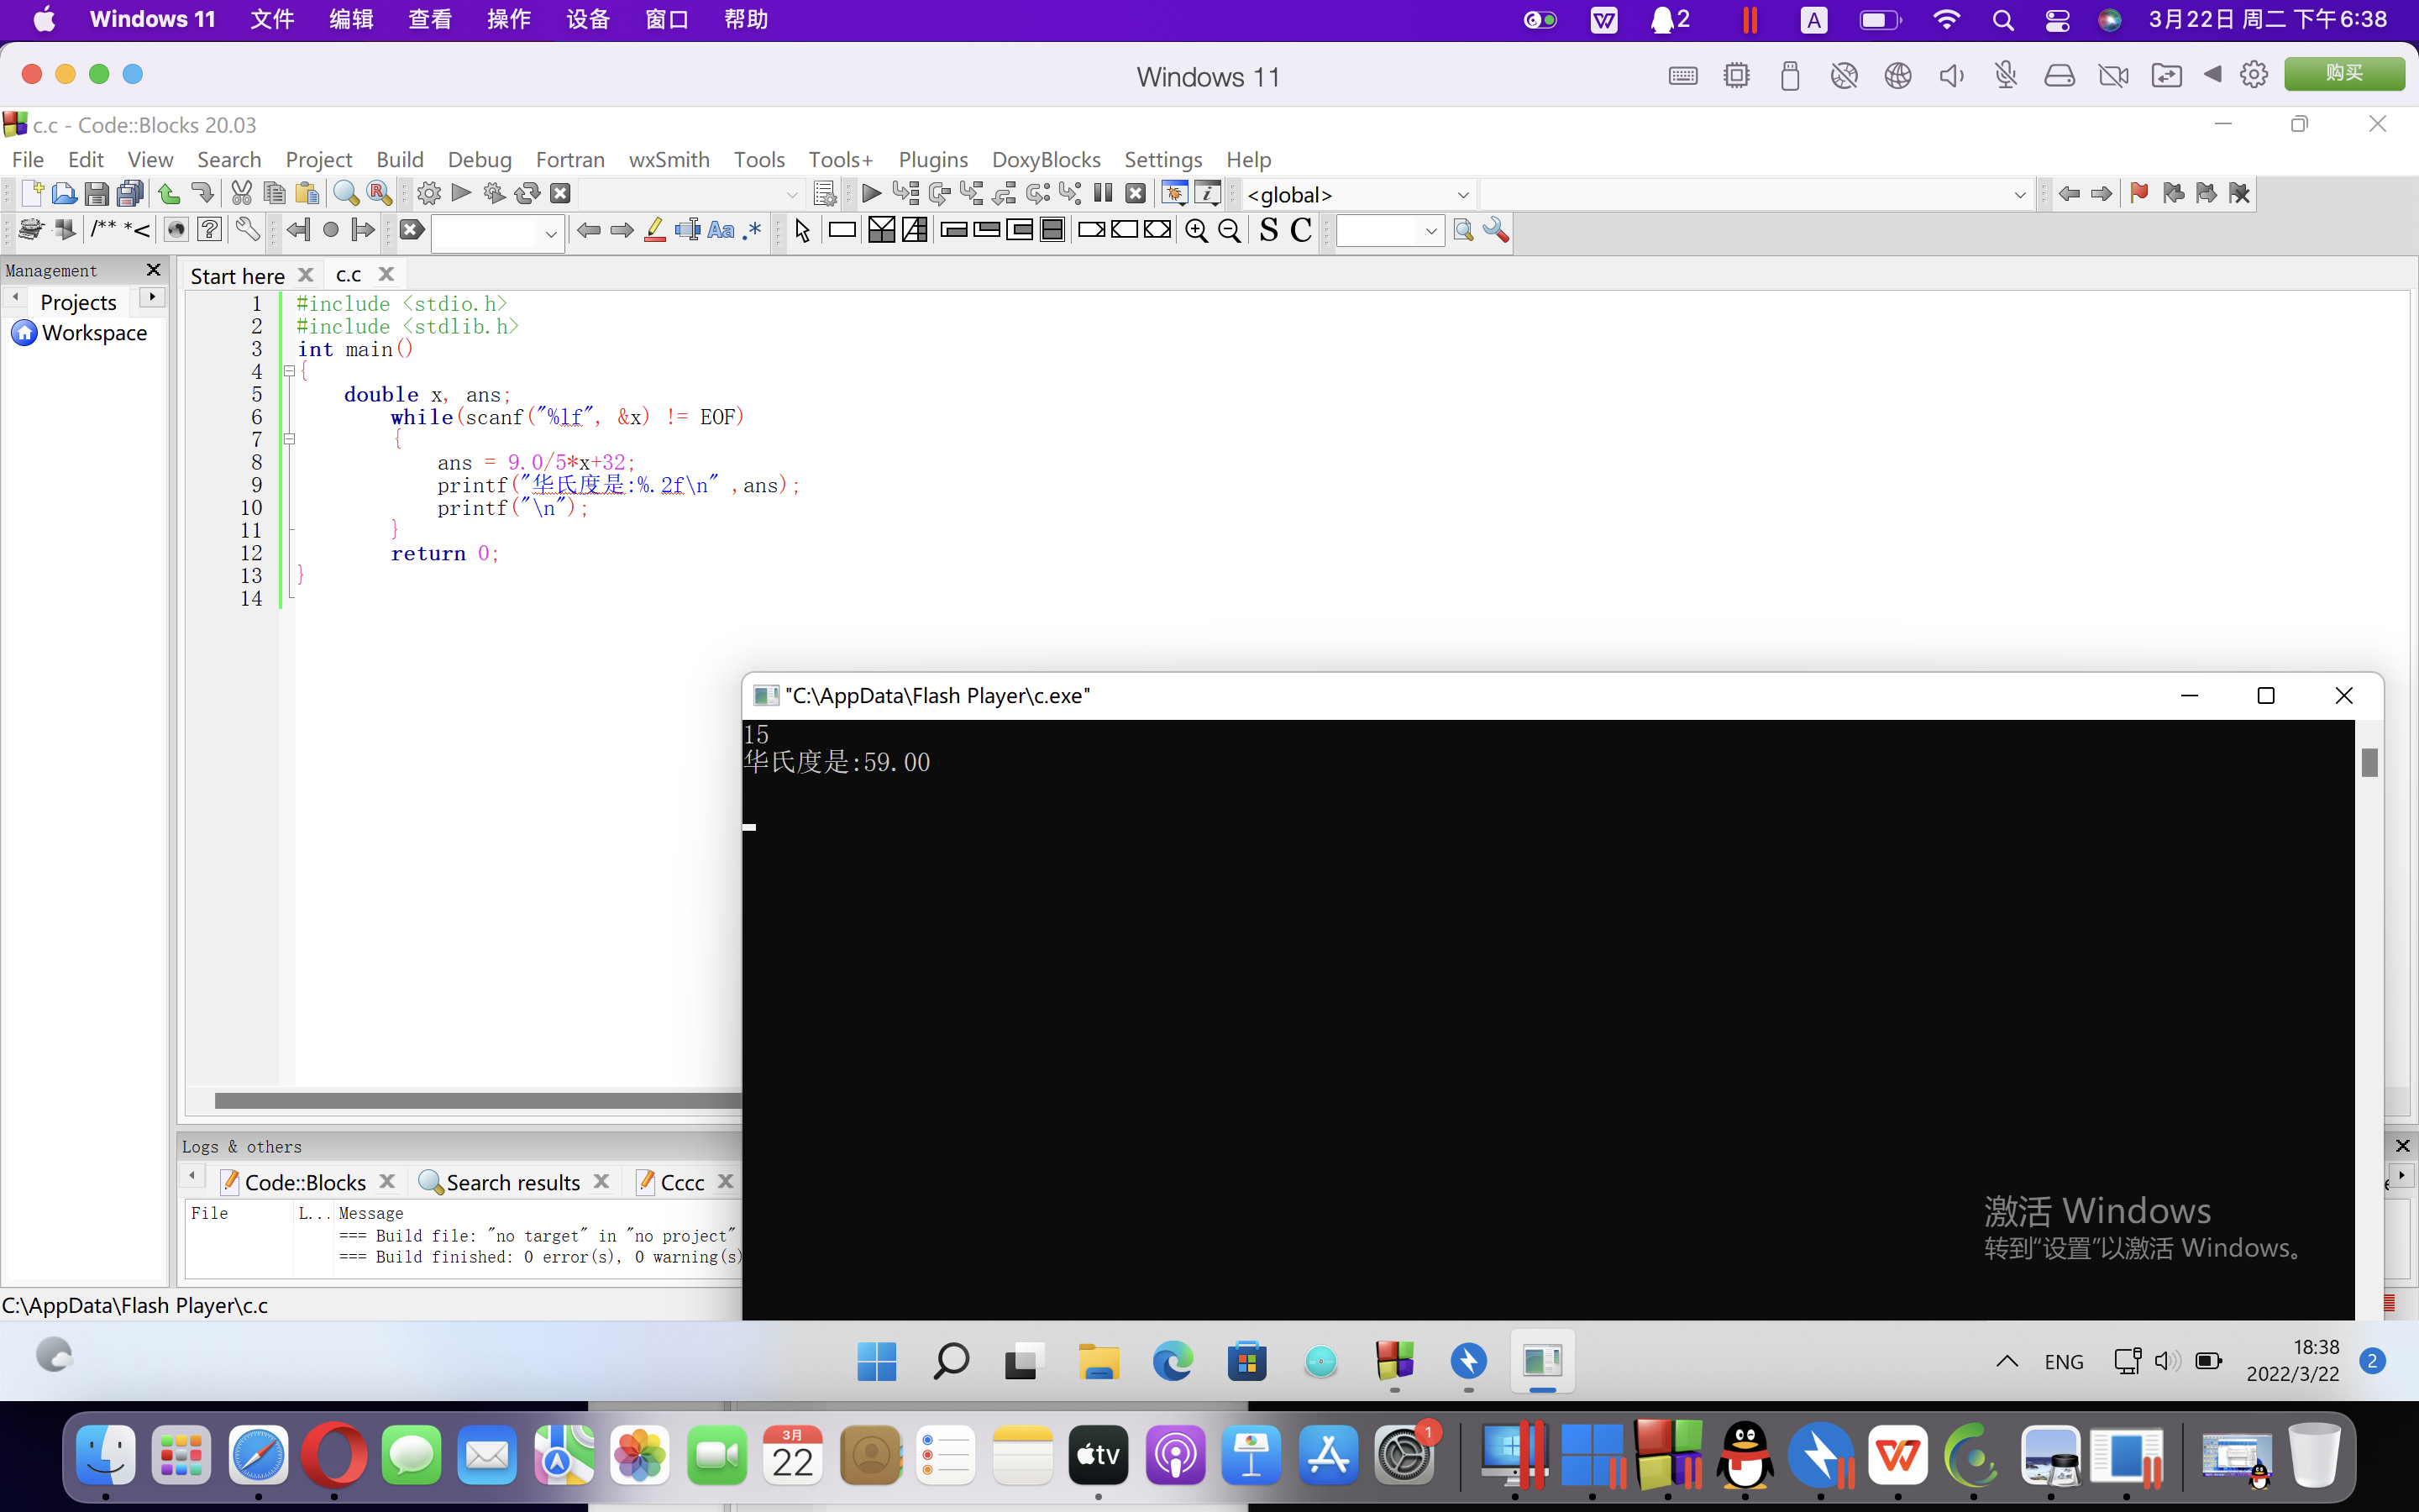Open the Replace magnifier icon
Image resolution: width=2419 pixels, height=1512 pixels.
tap(379, 193)
